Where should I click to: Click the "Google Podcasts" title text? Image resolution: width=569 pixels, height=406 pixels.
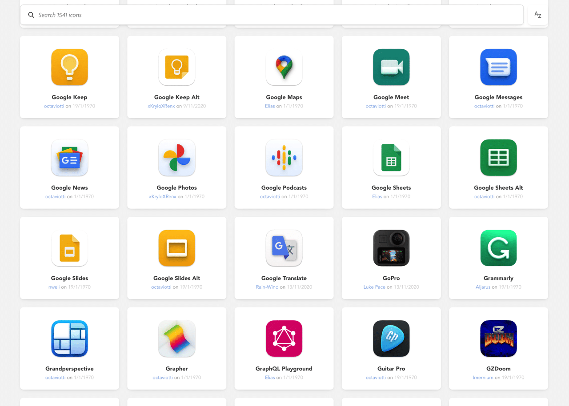(284, 187)
